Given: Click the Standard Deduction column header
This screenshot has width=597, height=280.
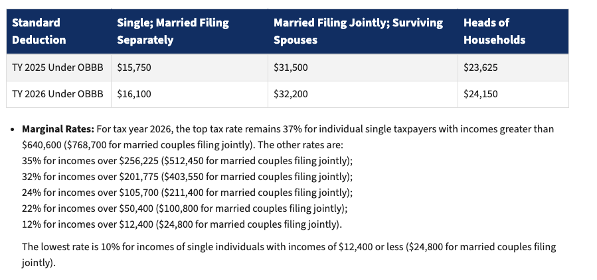Looking at the screenshot, I should [39, 31].
